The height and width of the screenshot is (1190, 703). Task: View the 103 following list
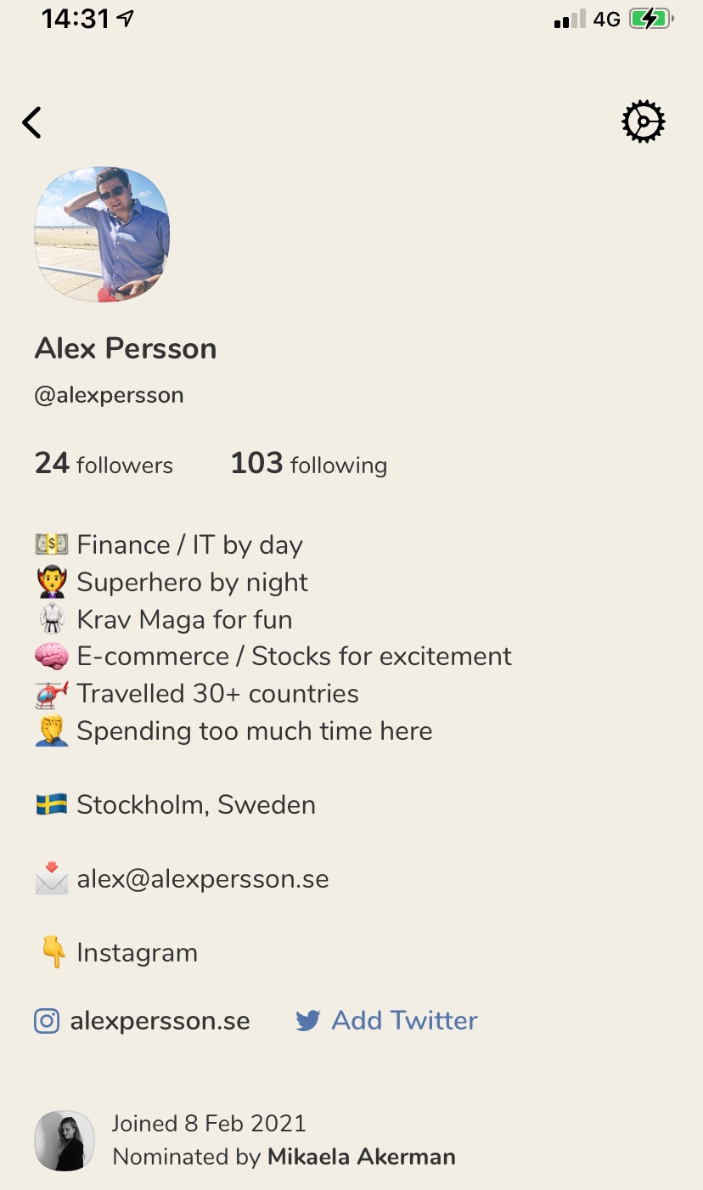pos(309,464)
